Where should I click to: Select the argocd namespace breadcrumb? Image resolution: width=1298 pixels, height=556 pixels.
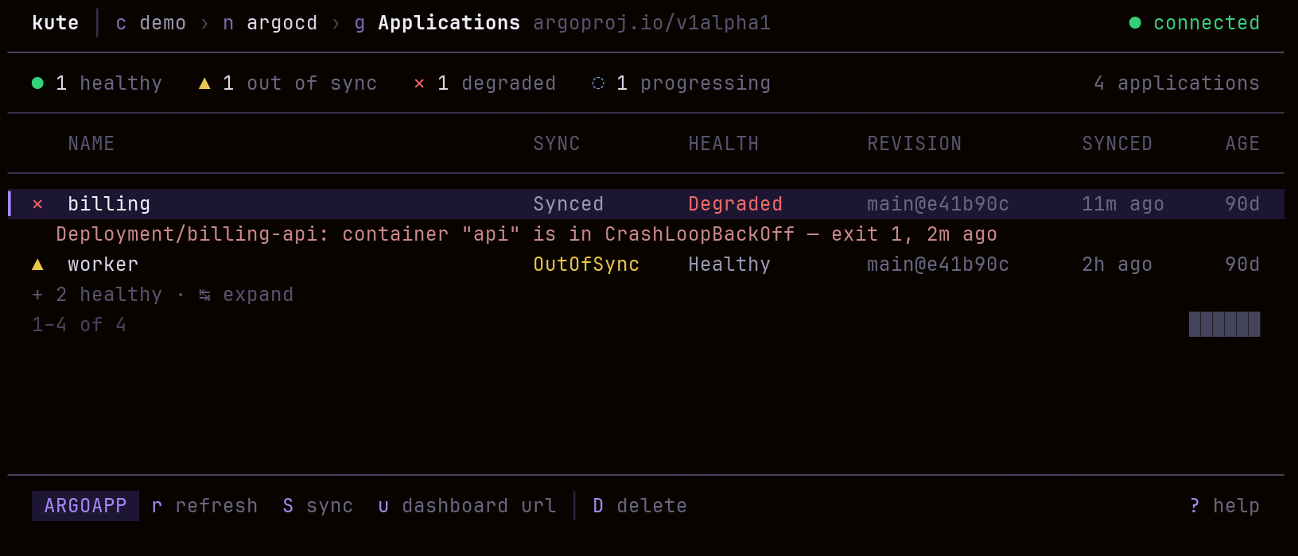point(270,23)
